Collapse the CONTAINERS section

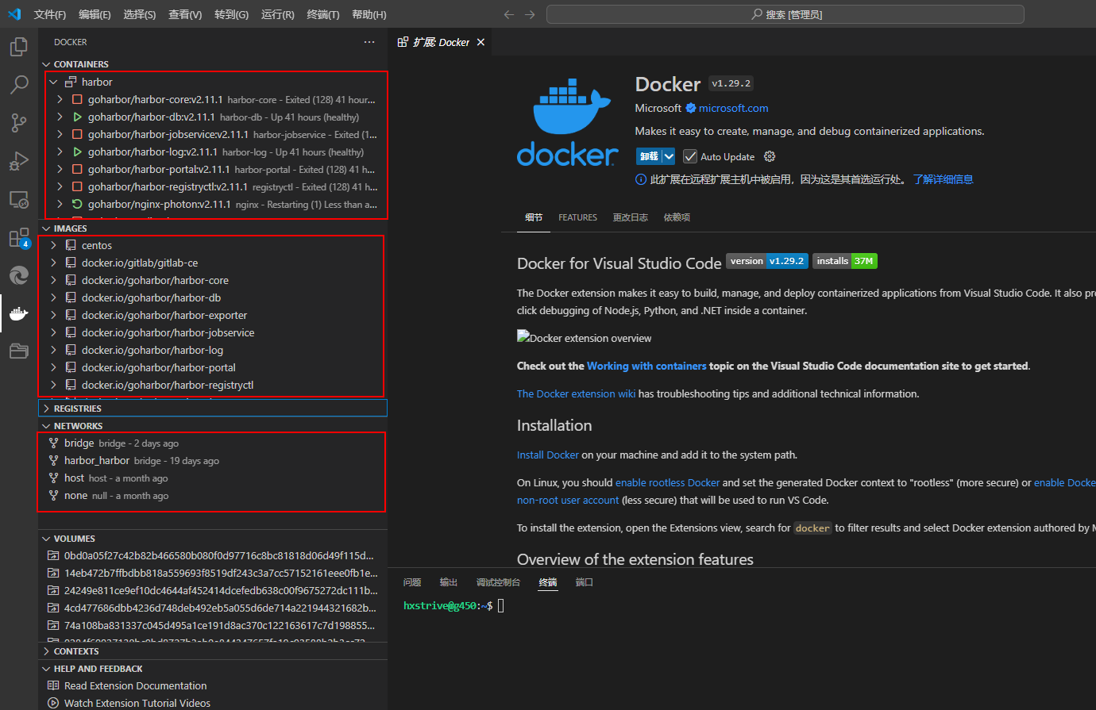click(x=46, y=64)
